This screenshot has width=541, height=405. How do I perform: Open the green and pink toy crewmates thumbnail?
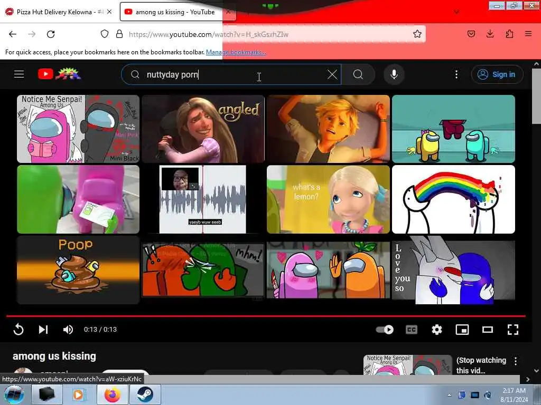click(78, 199)
